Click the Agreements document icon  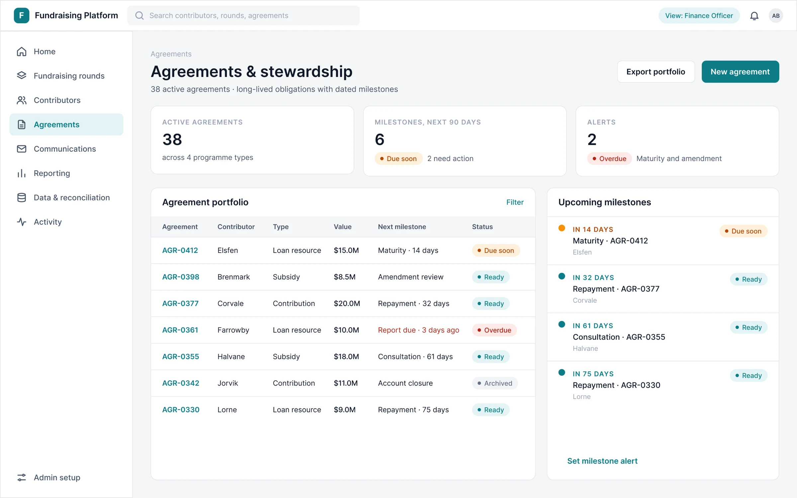click(22, 124)
